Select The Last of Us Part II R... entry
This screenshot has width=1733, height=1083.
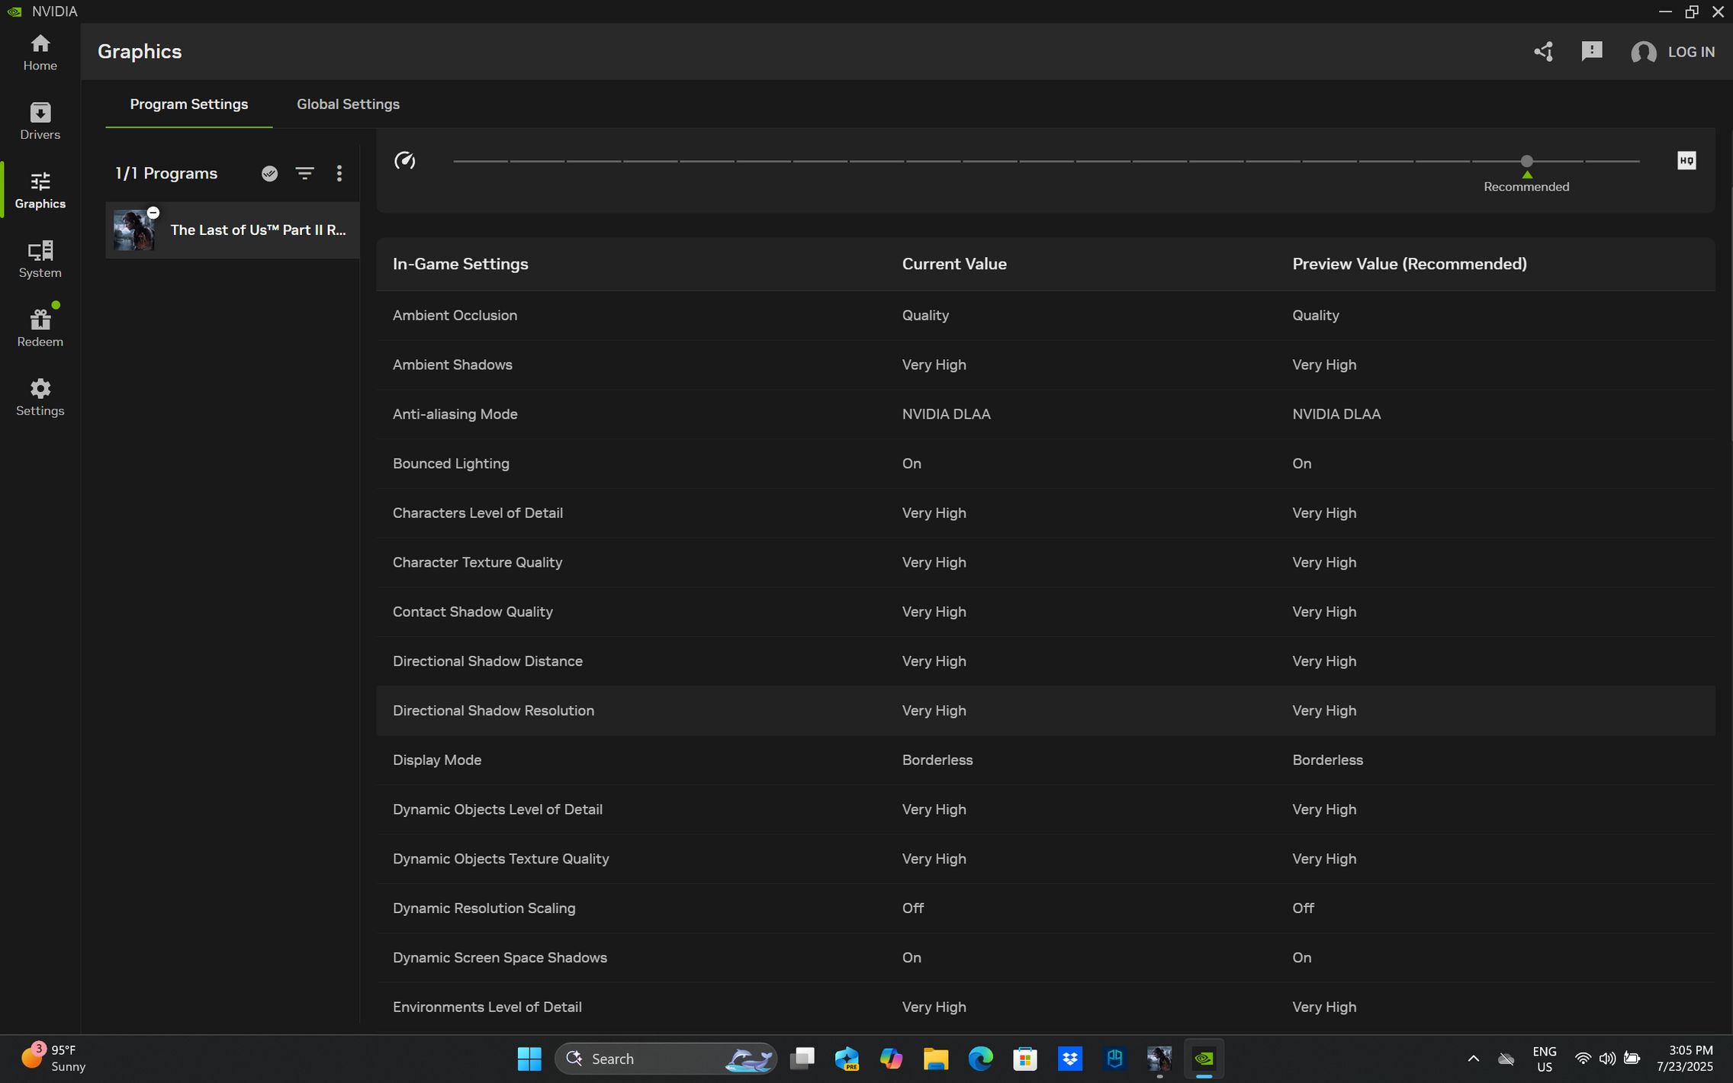[x=233, y=230]
